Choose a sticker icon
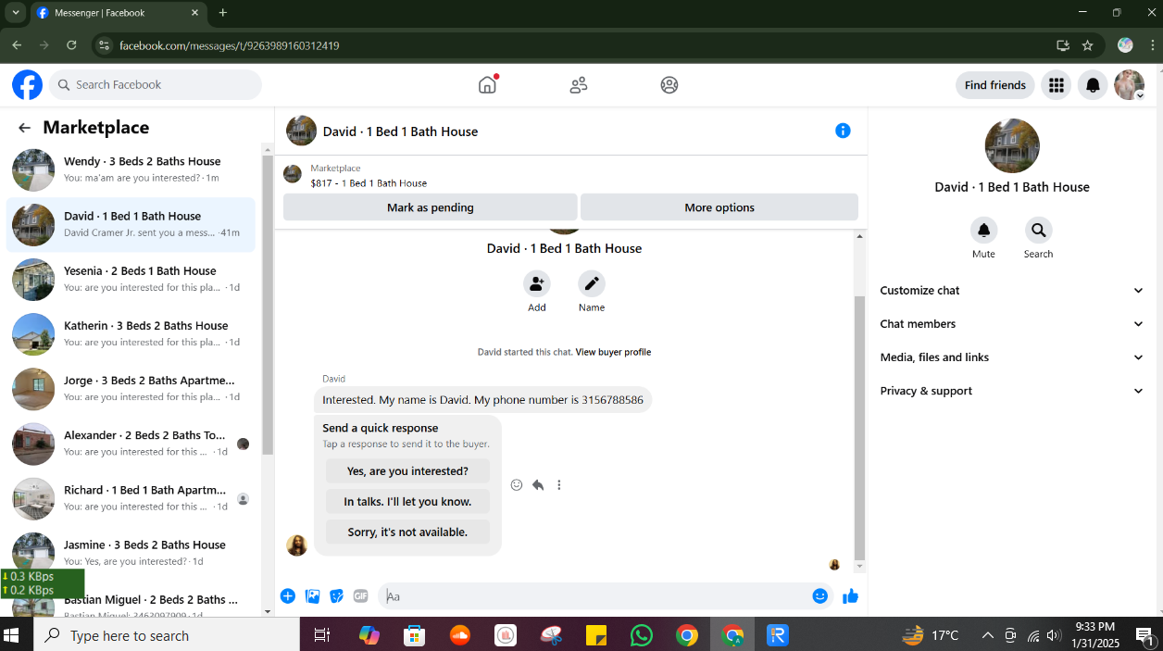This screenshot has height=651, width=1163. coord(337,596)
